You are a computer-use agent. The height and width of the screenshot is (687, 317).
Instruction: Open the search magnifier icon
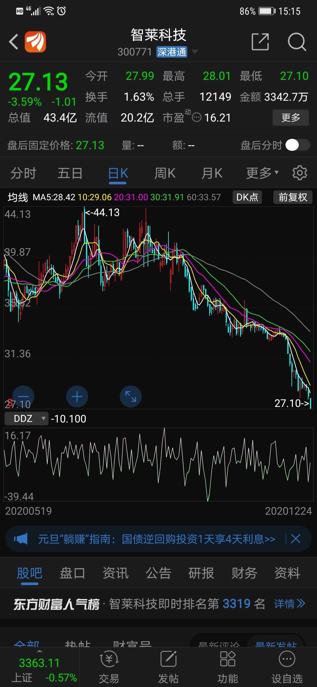[x=297, y=42]
